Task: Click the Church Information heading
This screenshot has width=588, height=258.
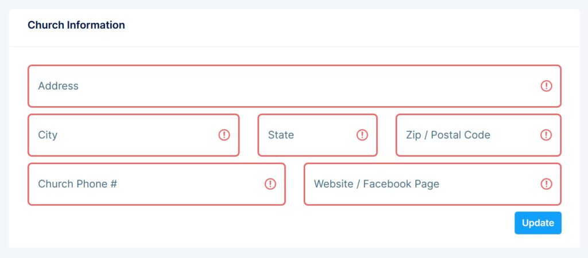Action: 76,25
